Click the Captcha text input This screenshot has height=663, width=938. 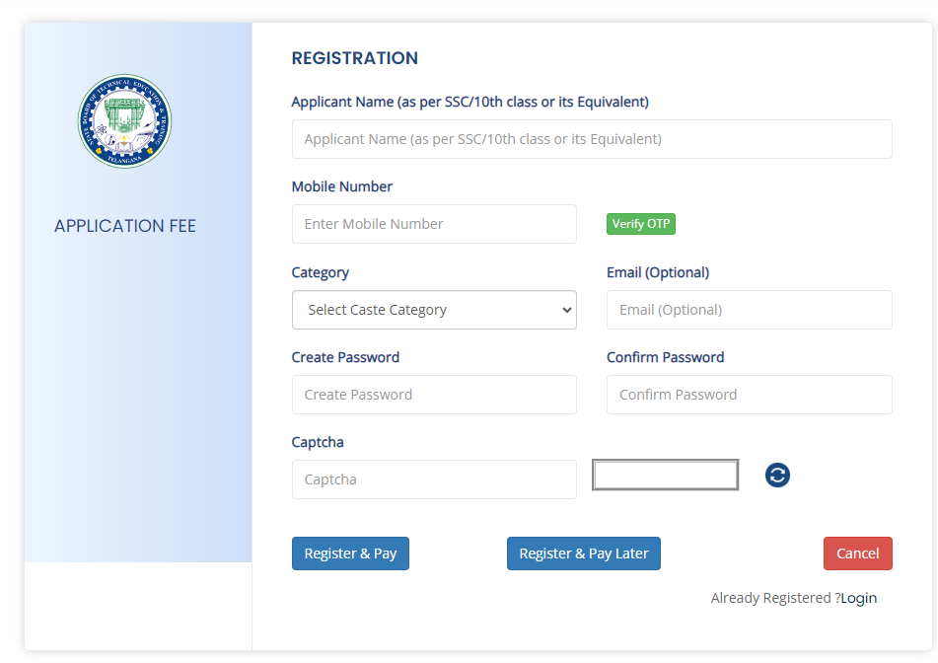coord(434,479)
